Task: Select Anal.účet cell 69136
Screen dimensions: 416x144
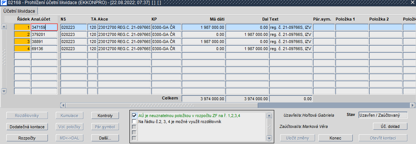Action: click(x=44, y=49)
